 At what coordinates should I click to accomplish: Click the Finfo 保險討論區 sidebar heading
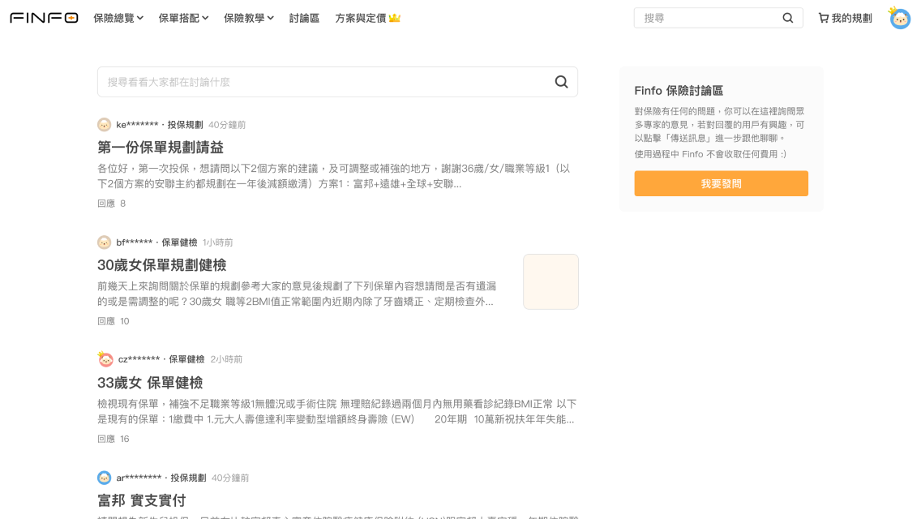click(x=679, y=91)
